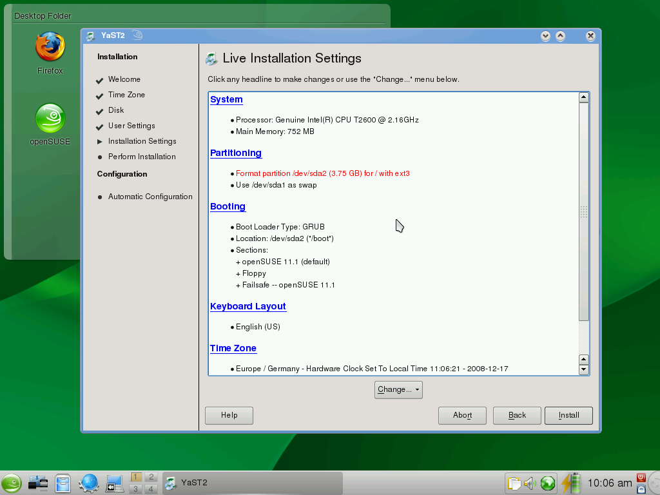This screenshot has height=495, width=660.
Task: Click the Install button
Action: click(568, 416)
